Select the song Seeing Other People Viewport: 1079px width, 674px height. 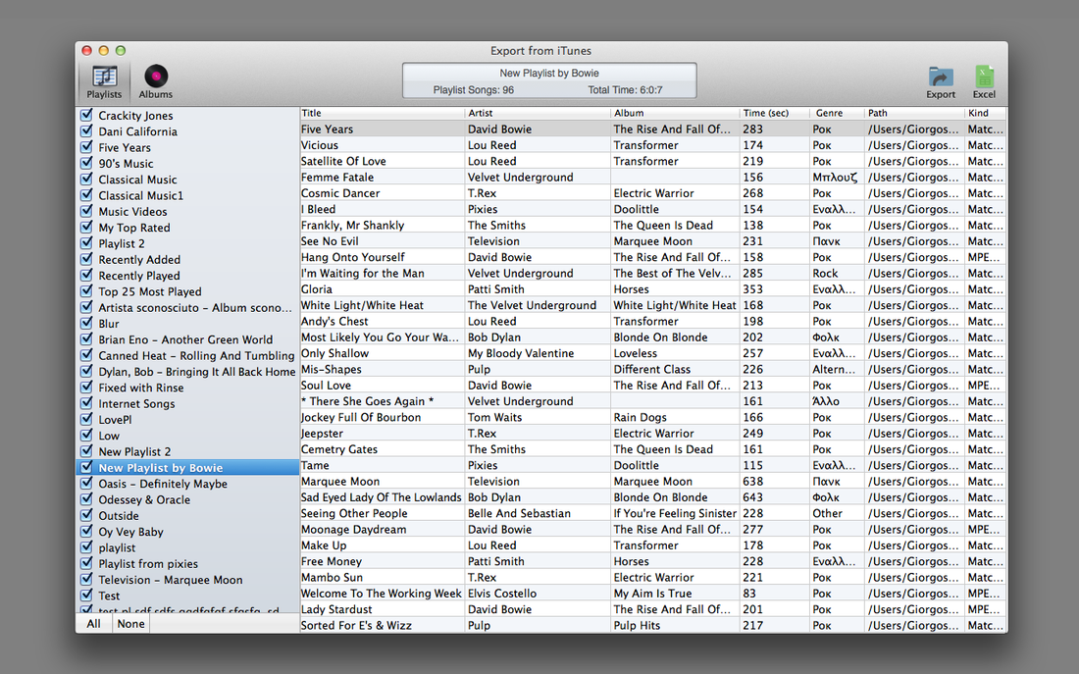(x=354, y=513)
